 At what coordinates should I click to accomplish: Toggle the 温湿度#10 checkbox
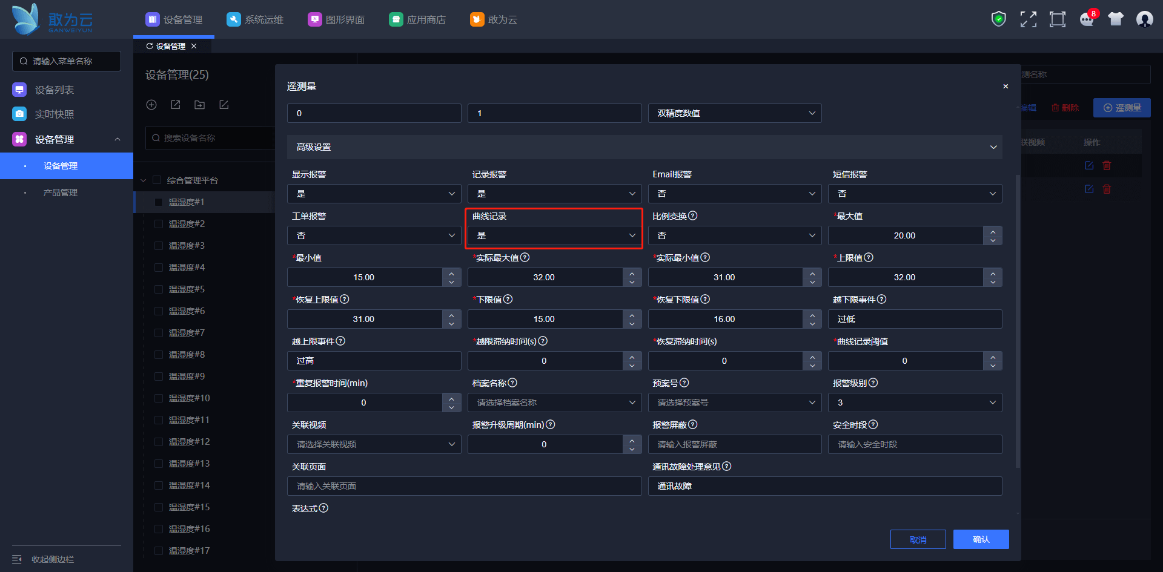point(159,398)
